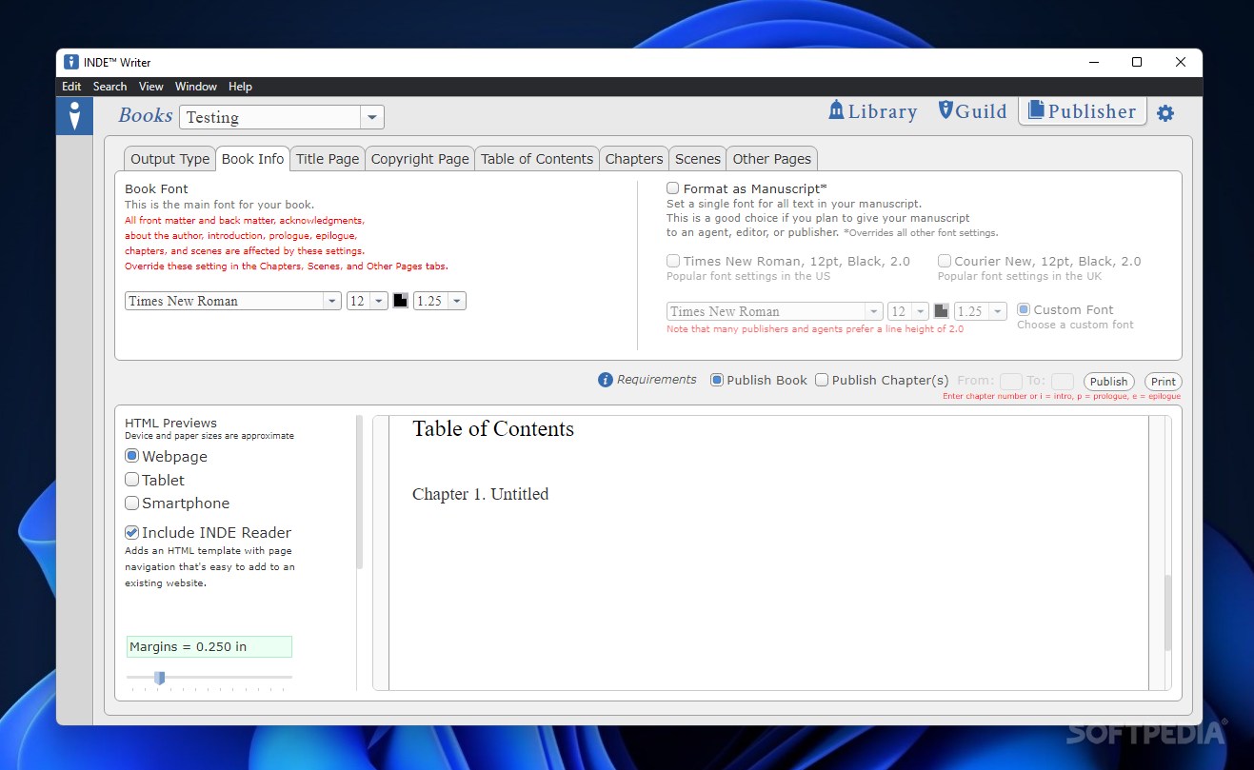Open the Edit menu
Viewport: 1254px width, 770px height.
pyautogui.click(x=71, y=87)
